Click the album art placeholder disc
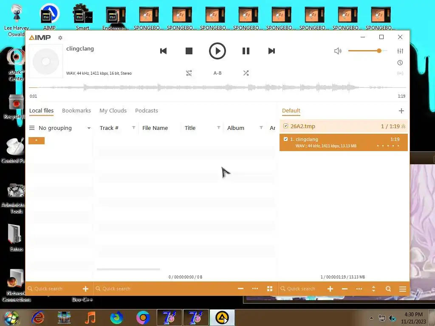The width and height of the screenshot is (435, 326). pyautogui.click(x=46, y=61)
